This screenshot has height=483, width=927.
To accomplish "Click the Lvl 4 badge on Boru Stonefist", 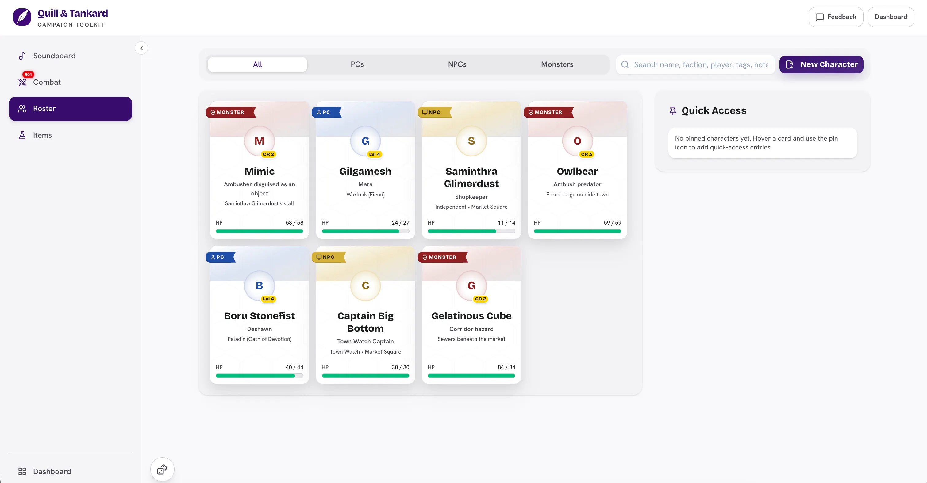I will (268, 299).
